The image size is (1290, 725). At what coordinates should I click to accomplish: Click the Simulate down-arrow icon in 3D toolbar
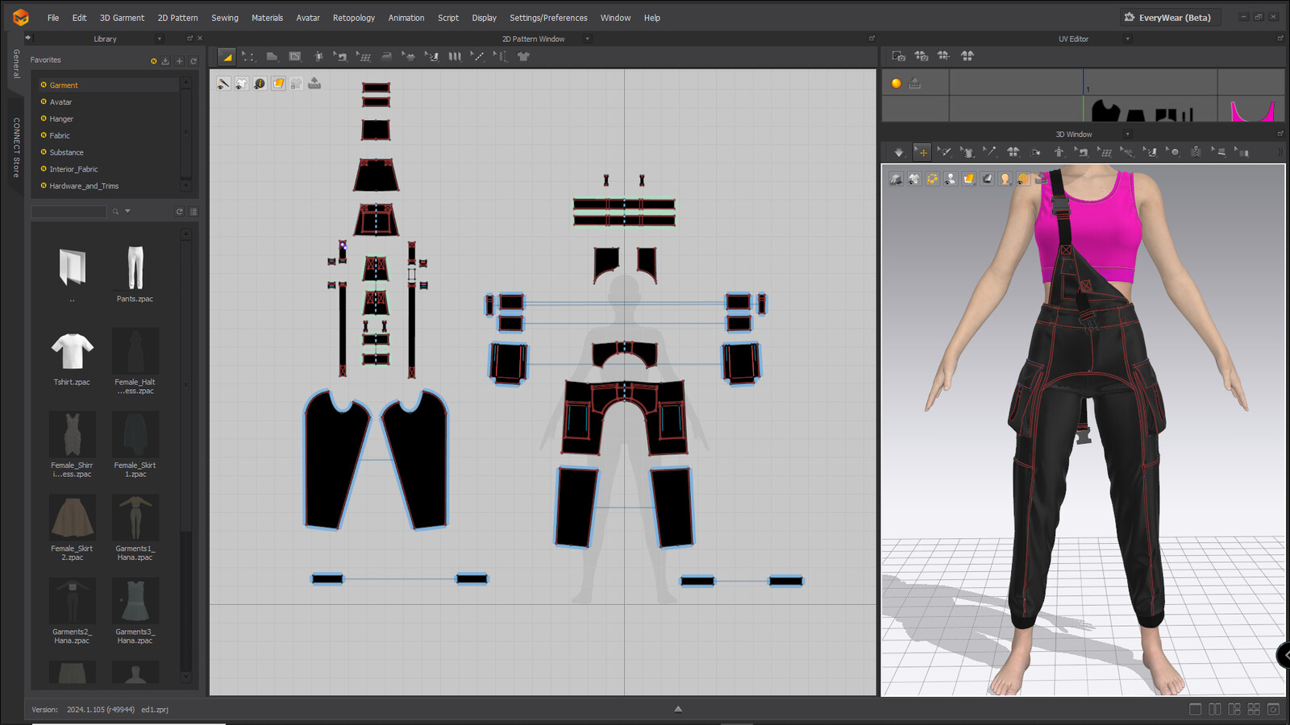pos(899,151)
